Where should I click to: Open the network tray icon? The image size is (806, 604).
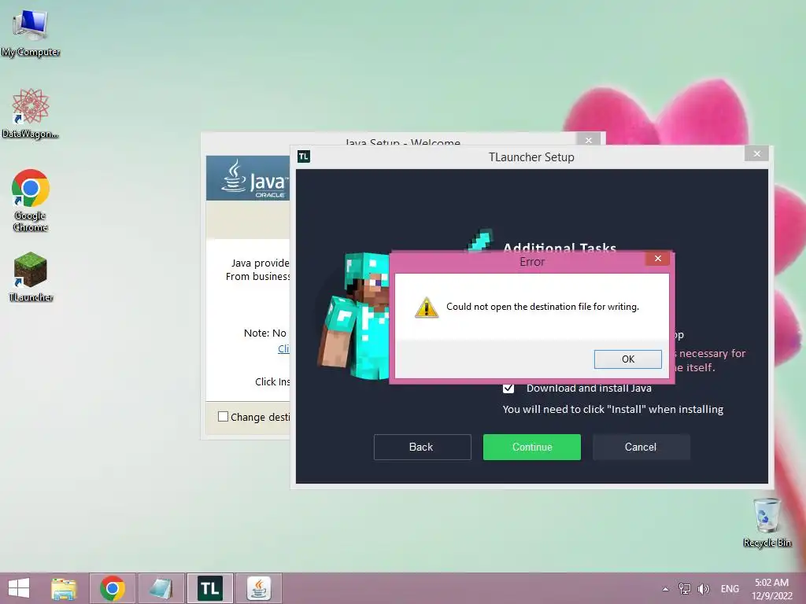click(x=685, y=588)
